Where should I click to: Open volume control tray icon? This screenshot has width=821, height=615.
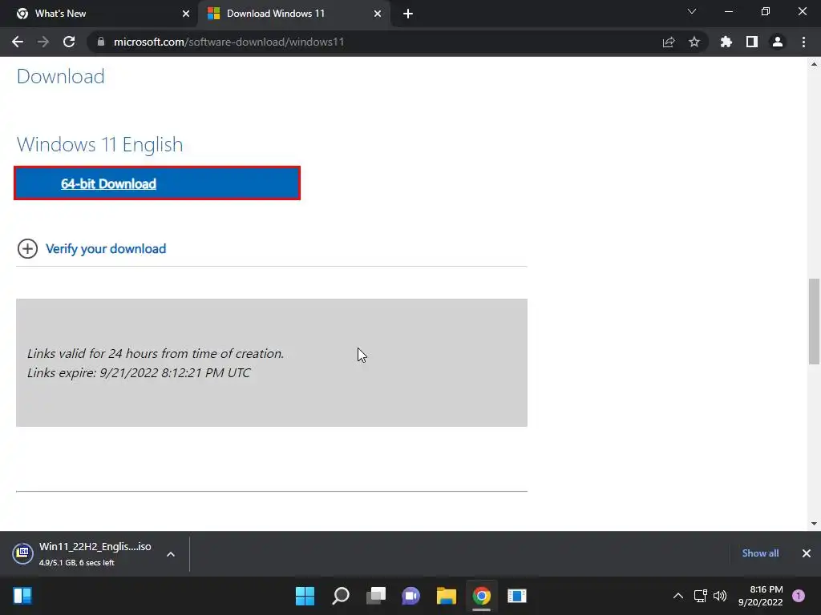[x=720, y=596]
